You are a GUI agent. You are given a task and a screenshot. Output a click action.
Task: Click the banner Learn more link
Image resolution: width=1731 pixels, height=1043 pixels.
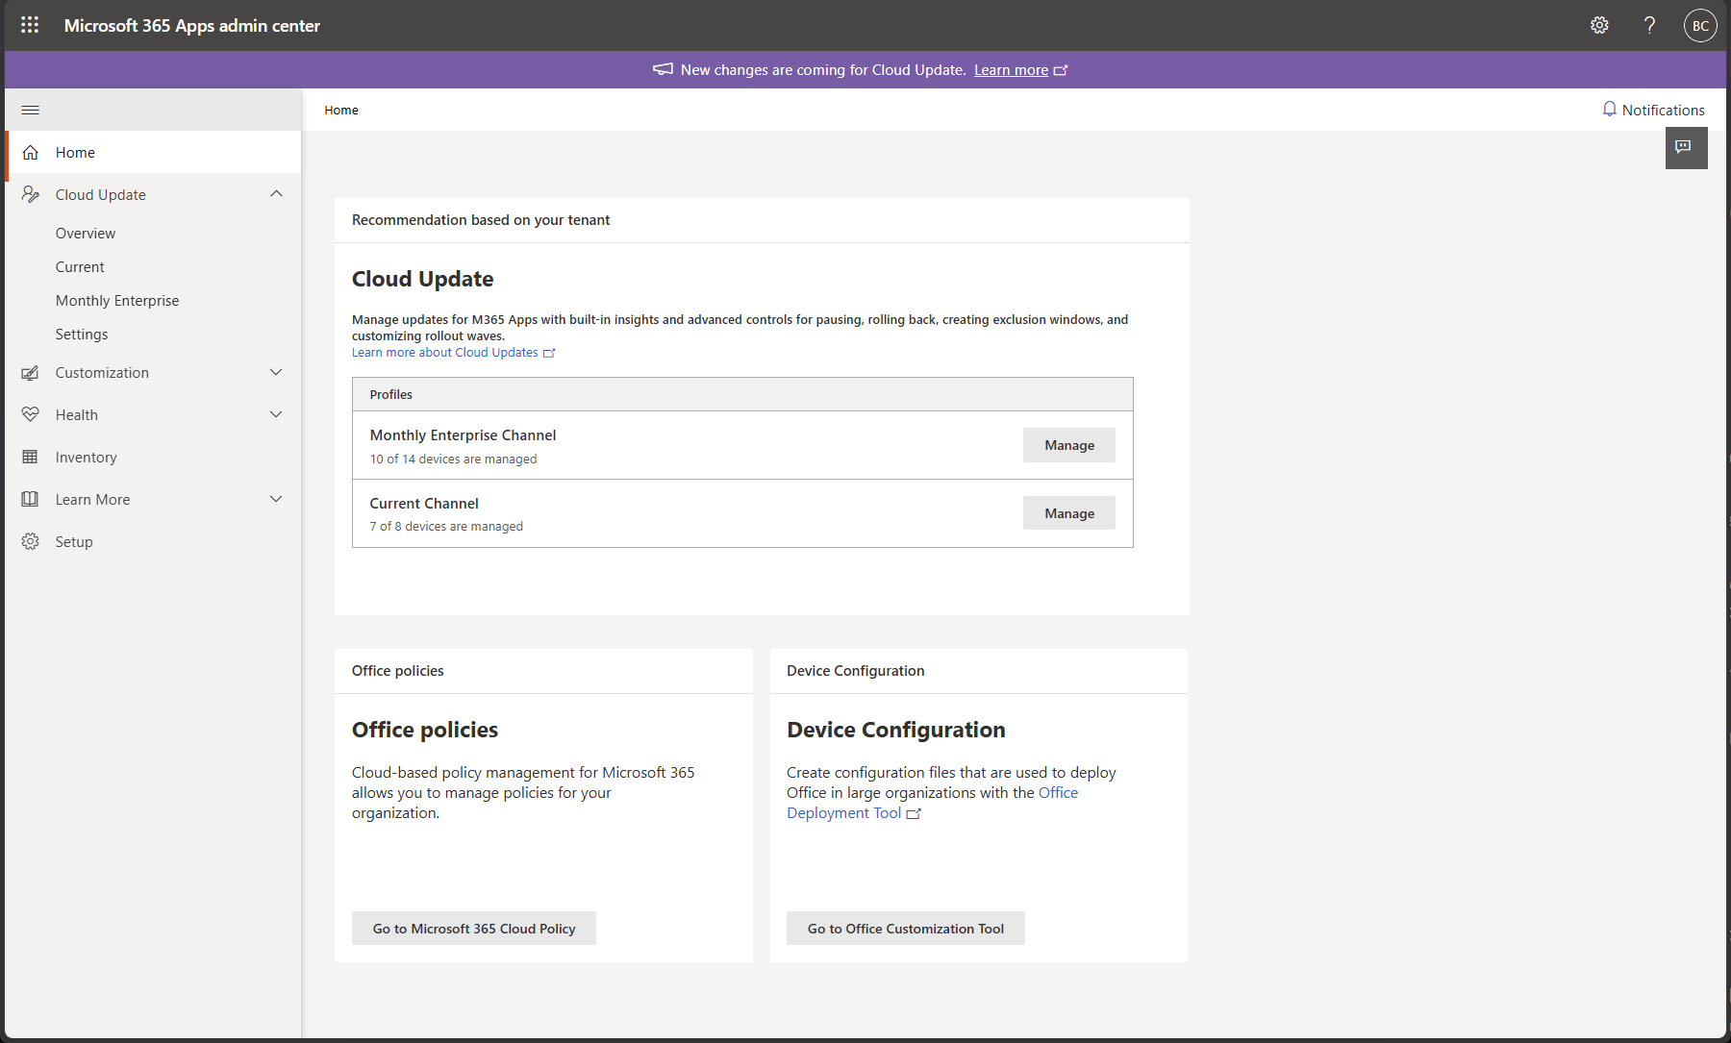tap(1011, 70)
